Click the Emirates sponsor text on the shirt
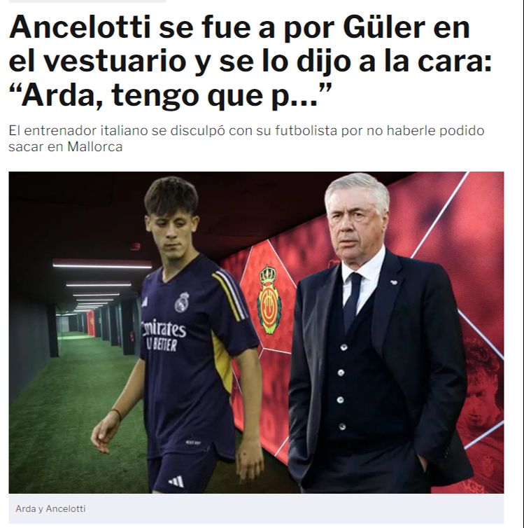This screenshot has height=528, width=524. [164, 329]
